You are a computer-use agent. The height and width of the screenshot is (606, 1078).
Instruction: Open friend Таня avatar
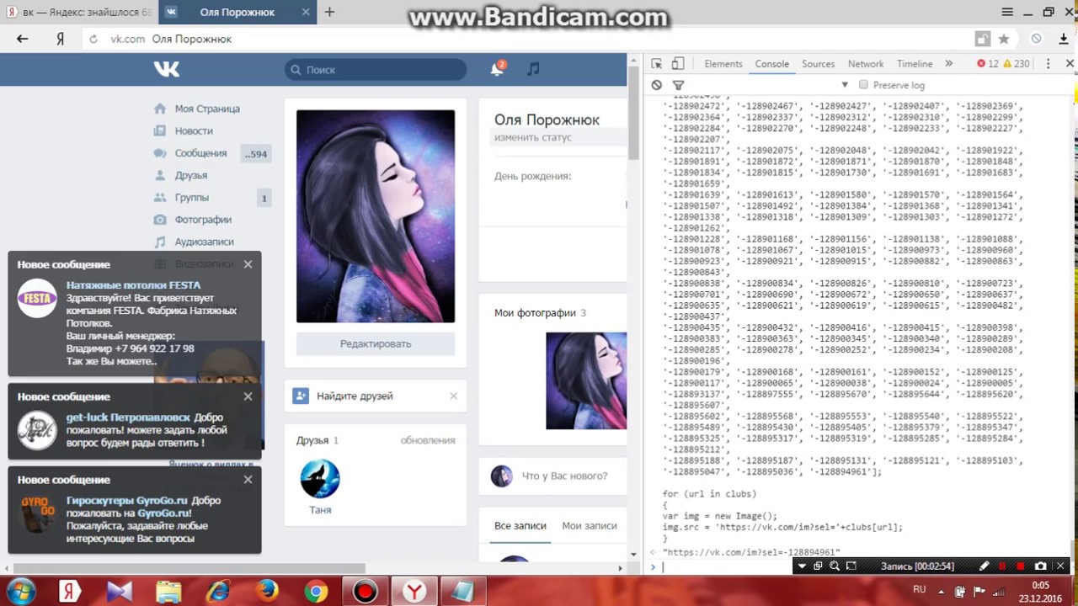(x=320, y=480)
